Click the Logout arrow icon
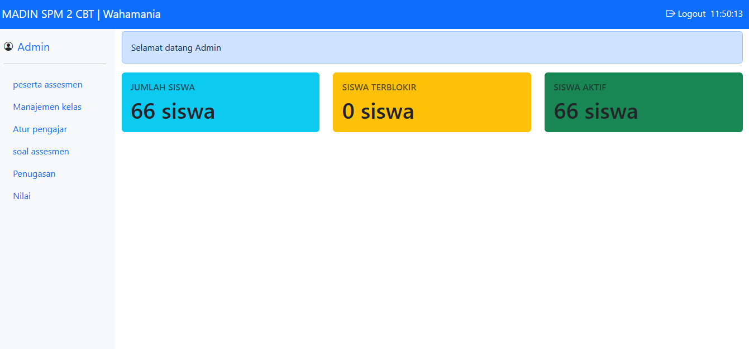The image size is (749, 349). [670, 14]
